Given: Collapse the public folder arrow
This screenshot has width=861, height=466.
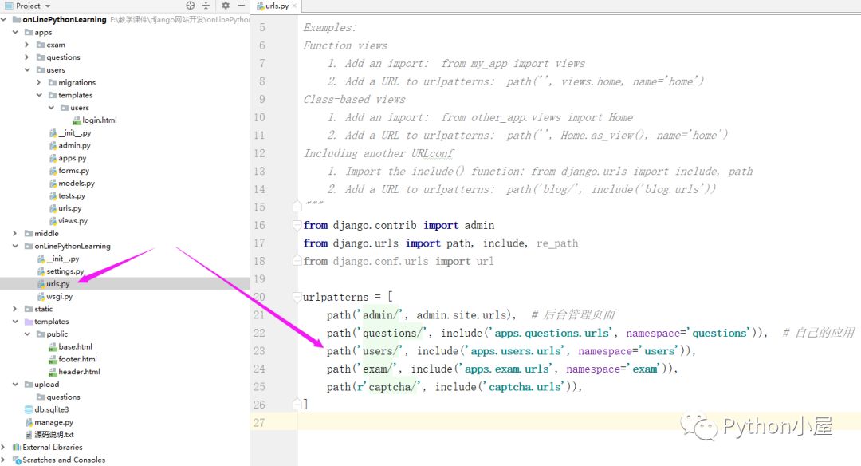Looking at the screenshot, I should [x=27, y=334].
